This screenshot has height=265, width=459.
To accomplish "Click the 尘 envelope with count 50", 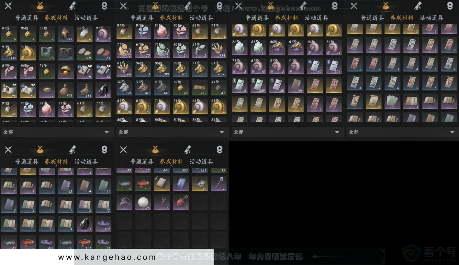I will pos(277,85).
